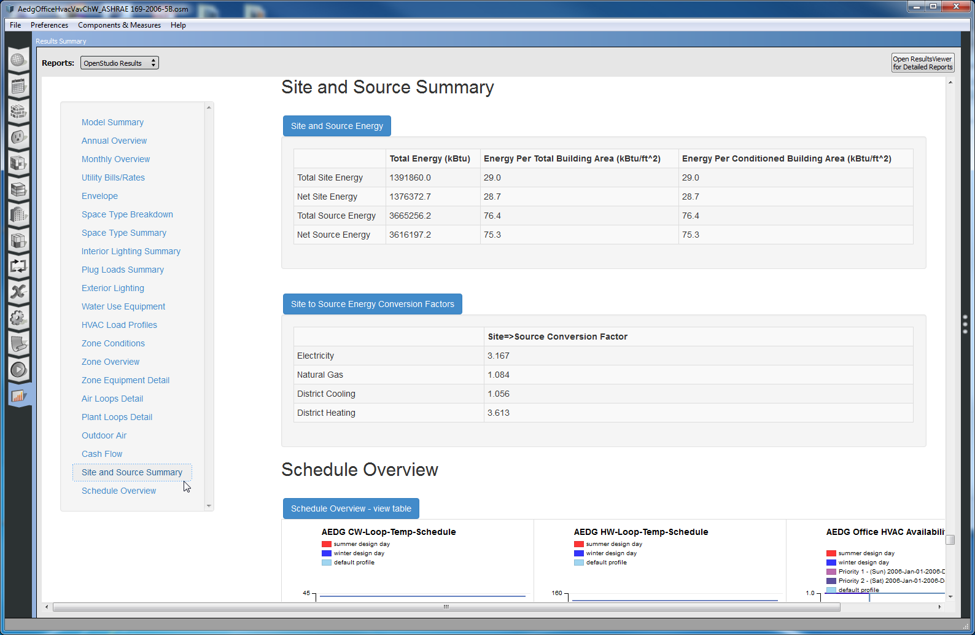975x635 pixels.
Task: Click the OpenStudio app icon in title bar
Action: click(10, 9)
